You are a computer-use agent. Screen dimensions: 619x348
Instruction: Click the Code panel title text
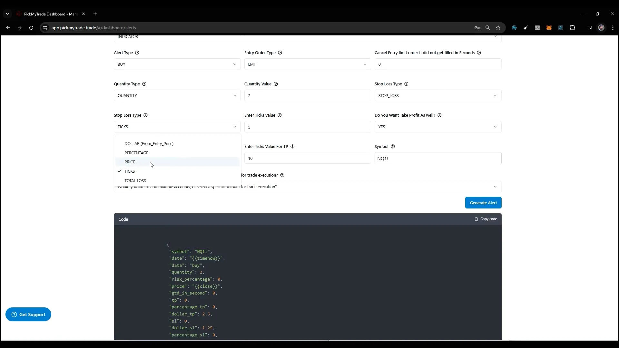point(123,219)
